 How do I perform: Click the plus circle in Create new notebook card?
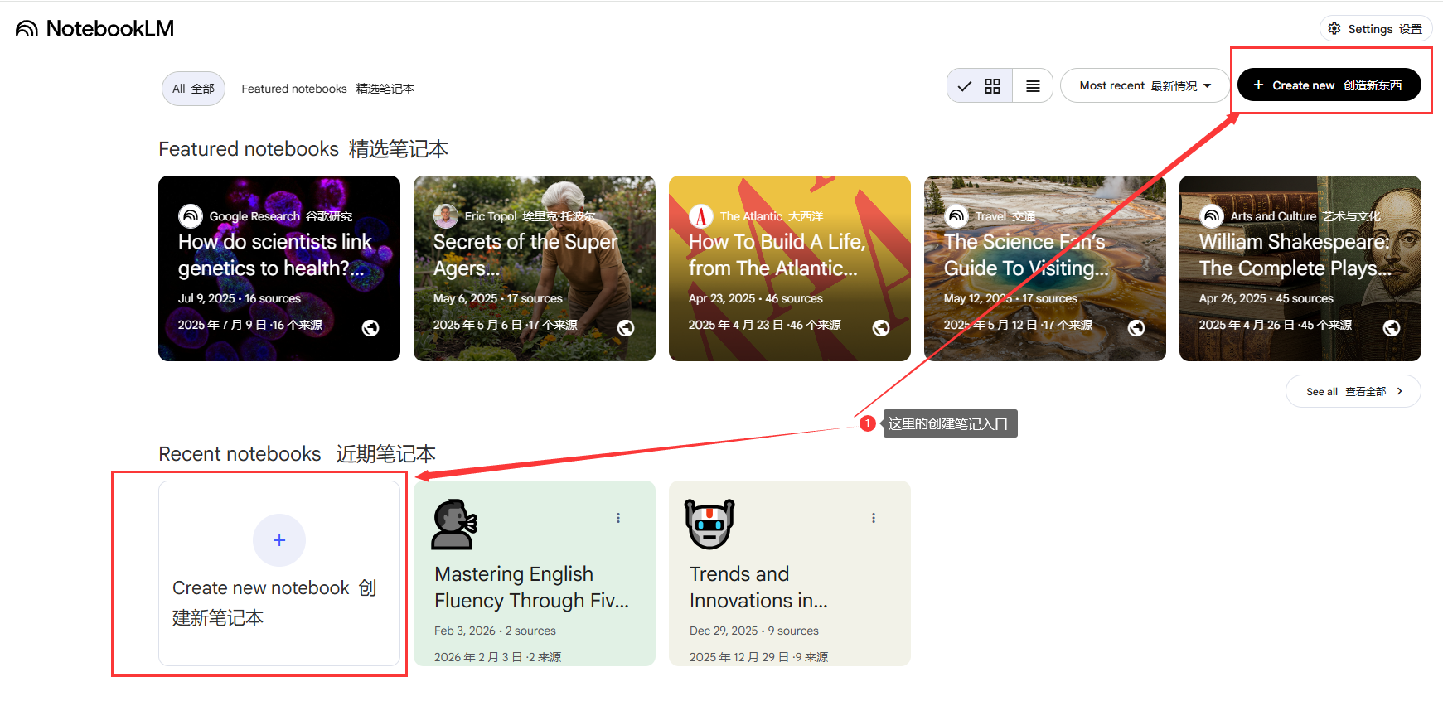click(279, 540)
